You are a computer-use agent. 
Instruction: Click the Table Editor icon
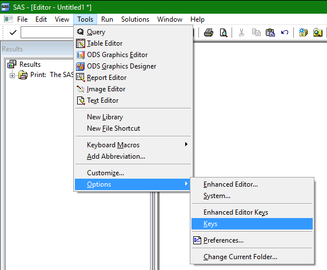point(81,43)
